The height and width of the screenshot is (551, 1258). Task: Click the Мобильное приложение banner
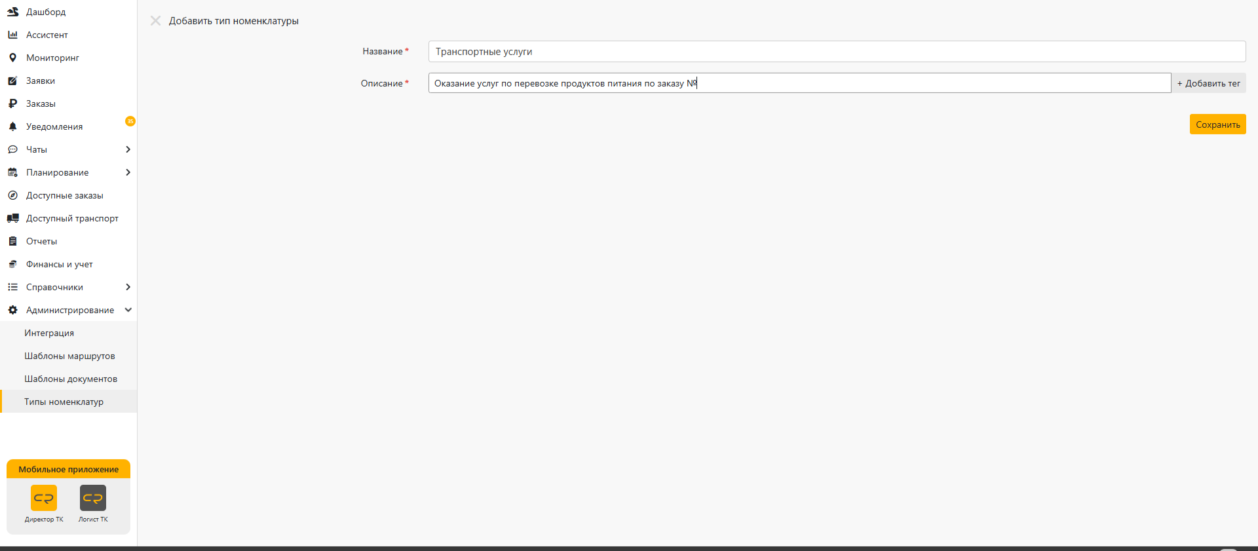(68, 469)
